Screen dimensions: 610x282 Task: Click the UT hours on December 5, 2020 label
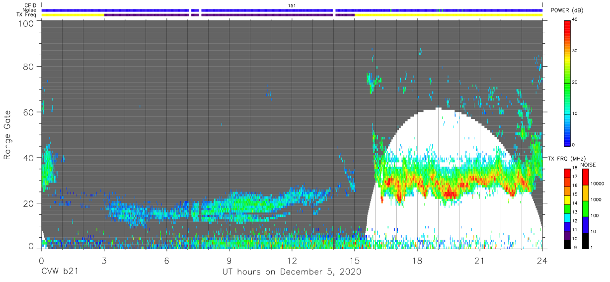point(292,272)
